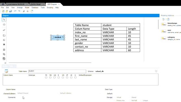The height and width of the screenshot is (102, 181).
Task: Toggle the diagram grid display
Action: coord(24,11)
